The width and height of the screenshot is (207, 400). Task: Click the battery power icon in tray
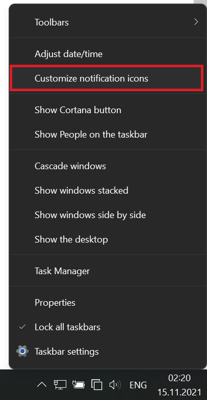pos(79,384)
